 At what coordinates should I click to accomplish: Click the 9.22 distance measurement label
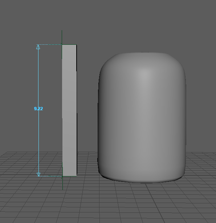coord(38,109)
